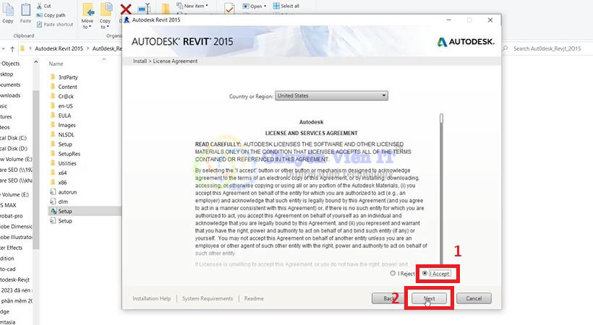Screen dimensions: 593x325
Task: Click the Paste icon in Explorer ribbon
Action: point(25,13)
